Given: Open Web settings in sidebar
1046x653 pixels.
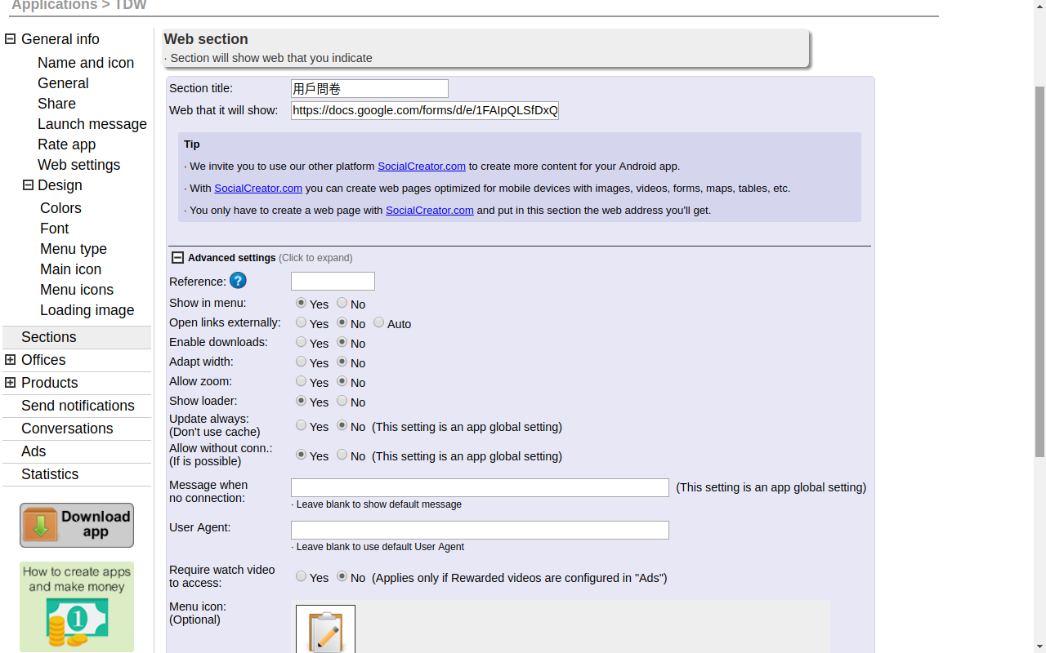Looking at the screenshot, I should [78, 165].
